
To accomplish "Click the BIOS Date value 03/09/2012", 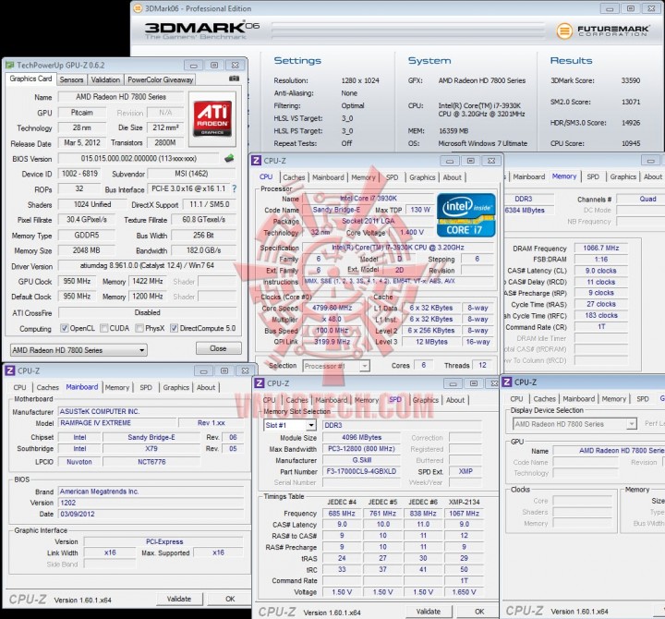I will [x=151, y=514].
